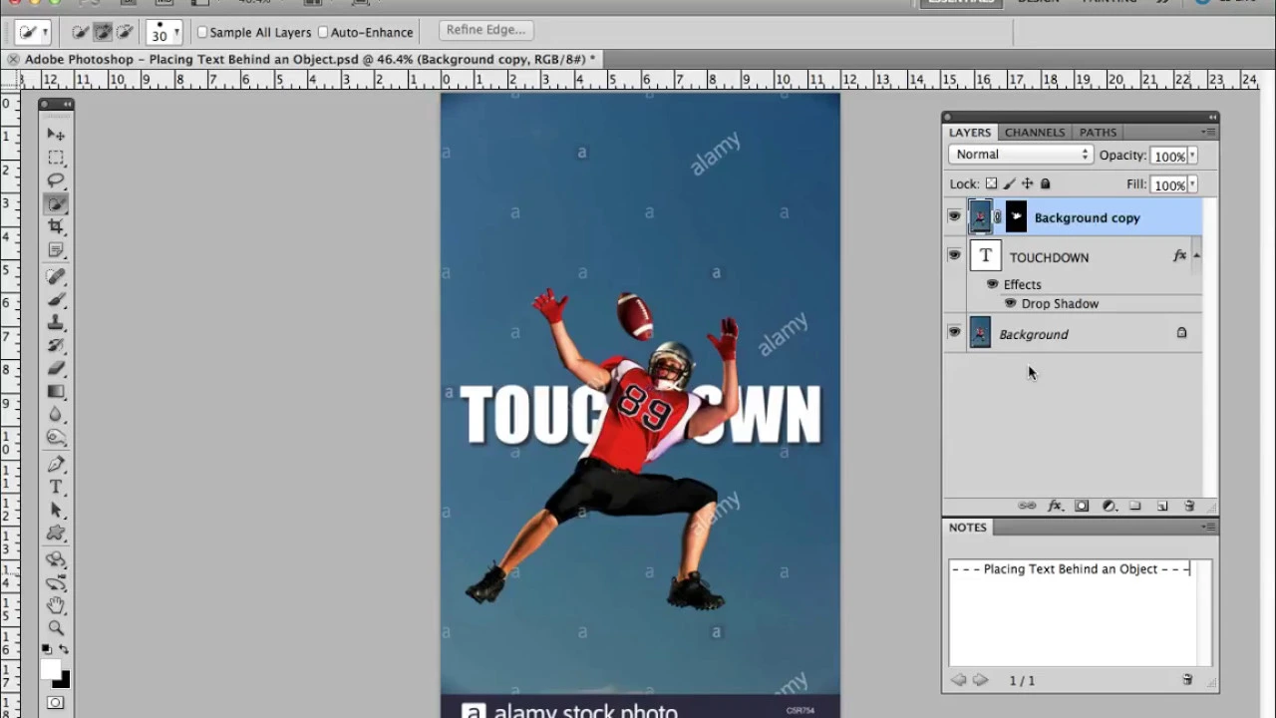Screen dimensions: 1276x718
Task: Open the Fill slider dropdown arrow
Action: [1192, 184]
